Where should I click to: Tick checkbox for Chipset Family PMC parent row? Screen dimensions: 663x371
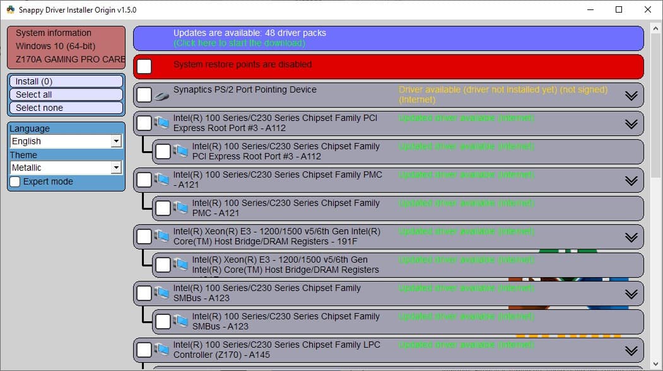point(144,180)
